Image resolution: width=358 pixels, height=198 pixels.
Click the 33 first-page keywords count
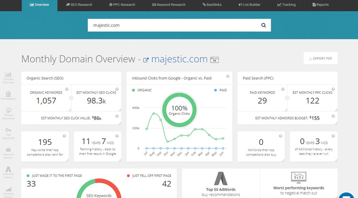(x=32, y=184)
